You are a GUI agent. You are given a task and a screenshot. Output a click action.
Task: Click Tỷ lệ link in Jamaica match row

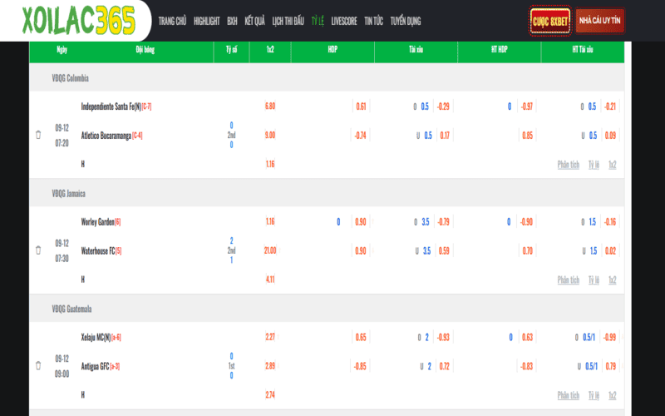click(x=594, y=280)
